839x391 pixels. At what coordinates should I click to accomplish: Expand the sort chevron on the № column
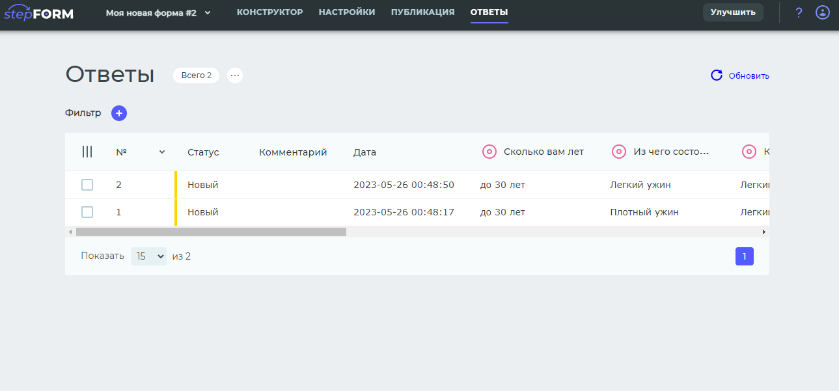click(161, 152)
